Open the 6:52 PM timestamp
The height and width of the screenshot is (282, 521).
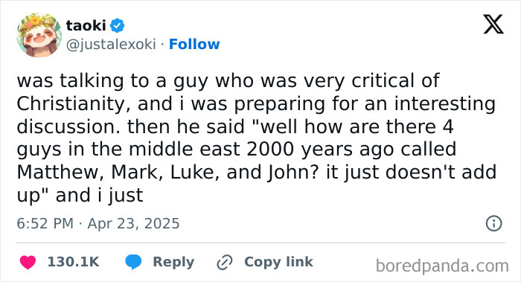click(x=45, y=223)
